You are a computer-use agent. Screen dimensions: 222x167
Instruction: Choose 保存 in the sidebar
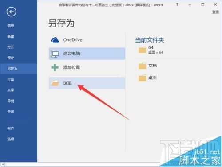coord(11,58)
